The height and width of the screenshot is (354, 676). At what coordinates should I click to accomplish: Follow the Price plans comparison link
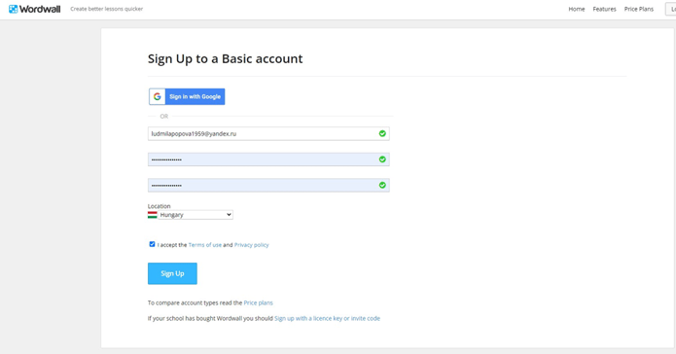click(259, 302)
